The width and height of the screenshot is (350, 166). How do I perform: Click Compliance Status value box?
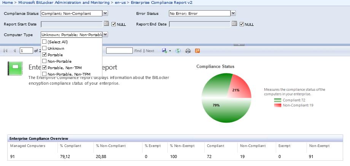[x=72, y=13]
